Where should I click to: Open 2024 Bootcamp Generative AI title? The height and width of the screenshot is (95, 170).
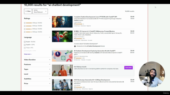pos(92,80)
